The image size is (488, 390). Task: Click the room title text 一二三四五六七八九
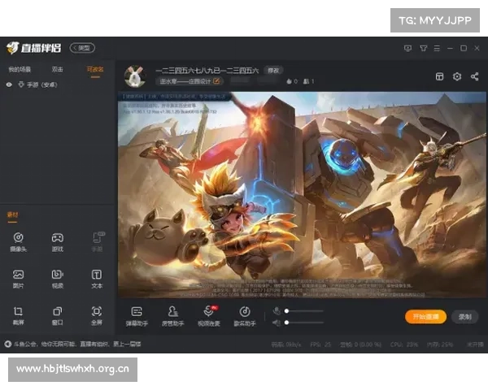click(207, 71)
